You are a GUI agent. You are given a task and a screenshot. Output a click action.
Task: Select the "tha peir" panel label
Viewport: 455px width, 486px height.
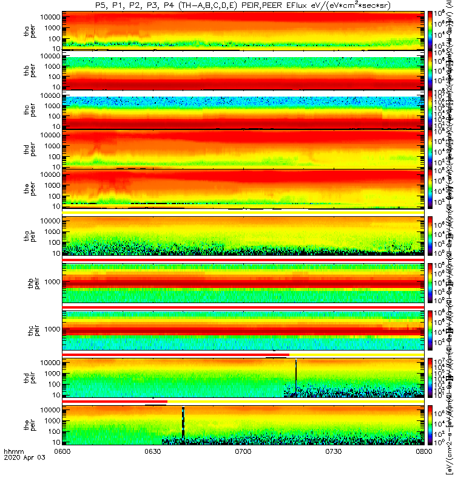30,236
